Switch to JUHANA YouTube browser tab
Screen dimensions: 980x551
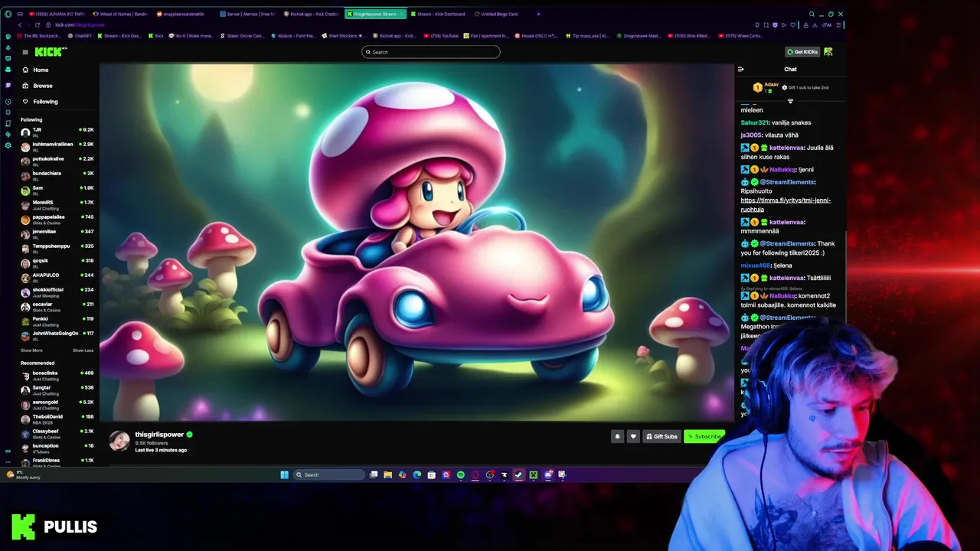57,14
